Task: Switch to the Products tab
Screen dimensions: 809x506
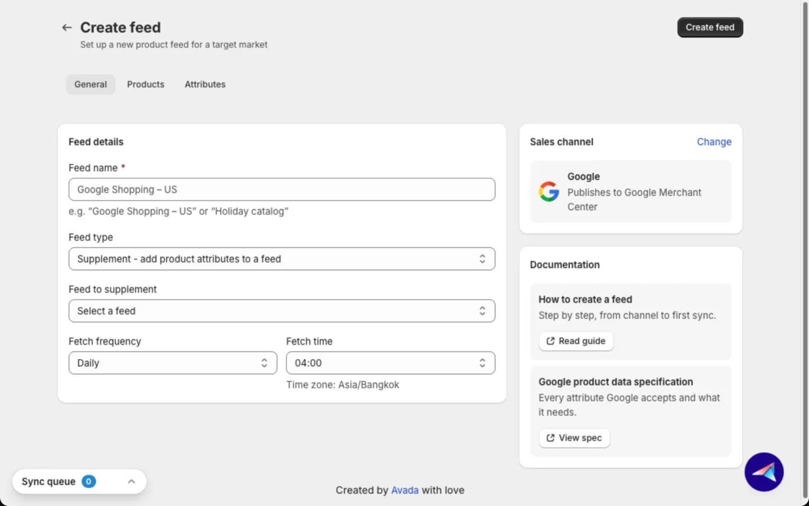Action: click(x=146, y=84)
